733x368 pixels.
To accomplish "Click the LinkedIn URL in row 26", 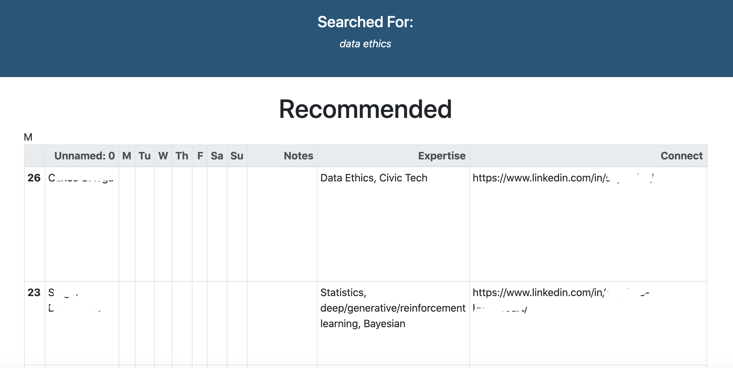I will pos(563,178).
